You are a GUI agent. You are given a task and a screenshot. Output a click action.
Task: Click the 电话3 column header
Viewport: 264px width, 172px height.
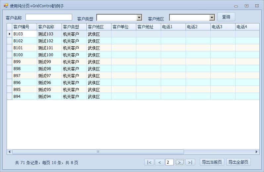point(223,27)
